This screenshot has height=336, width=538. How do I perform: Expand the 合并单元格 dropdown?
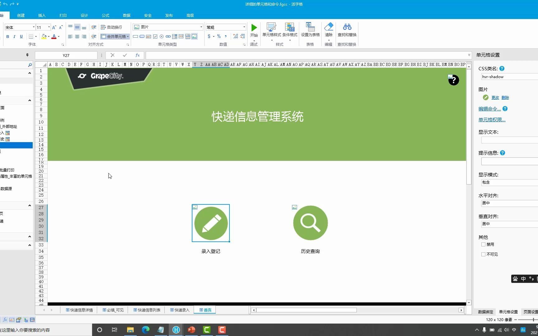[x=128, y=36]
